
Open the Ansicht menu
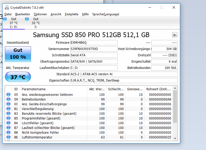(x=56, y=14)
